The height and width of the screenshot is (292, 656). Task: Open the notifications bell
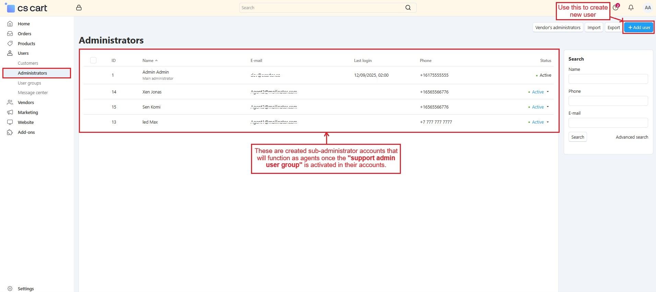pyautogui.click(x=631, y=8)
